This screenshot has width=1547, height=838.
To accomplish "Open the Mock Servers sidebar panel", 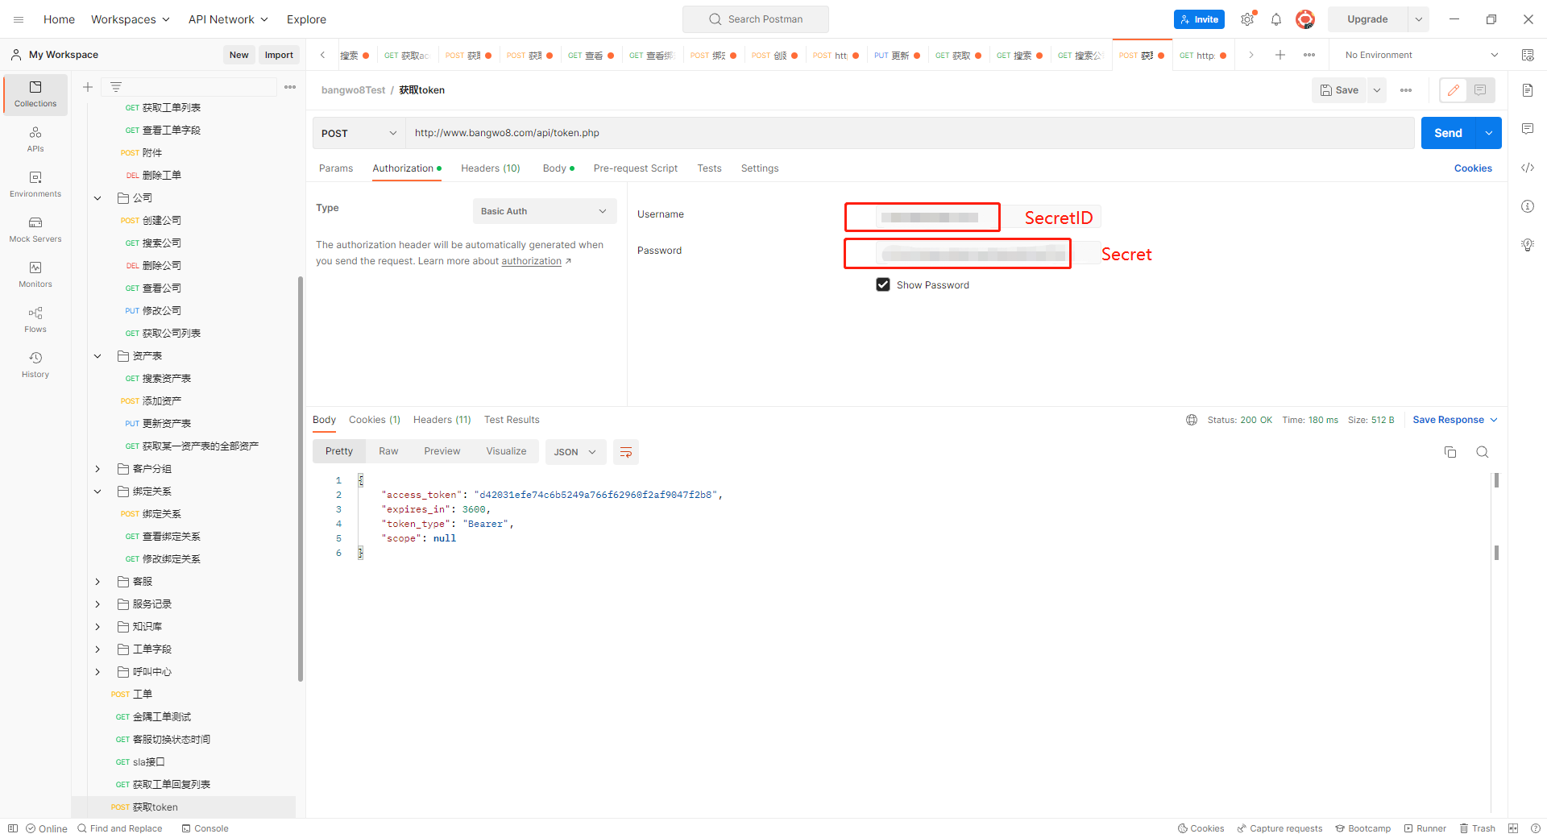I will coord(35,229).
